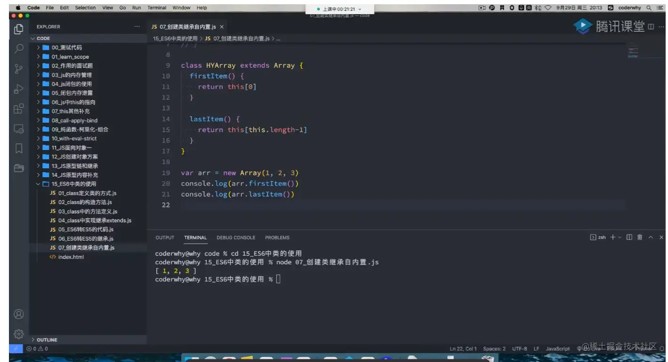668x362 pixels.
Task: Open the Remote Explorer view
Action: [19, 128]
